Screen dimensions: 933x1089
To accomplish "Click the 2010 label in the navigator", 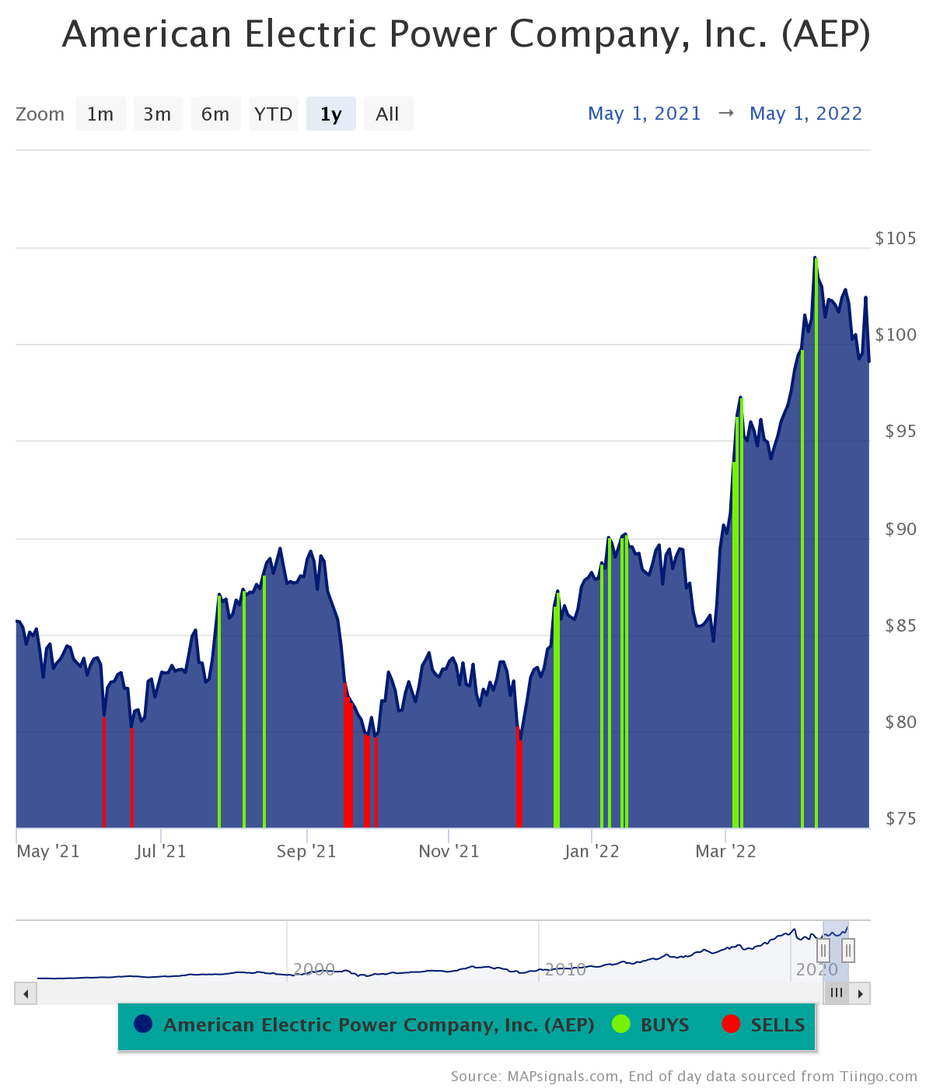I will [565, 969].
